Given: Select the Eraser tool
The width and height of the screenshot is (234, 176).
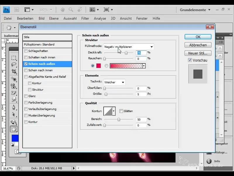Looking at the screenshot, I should (x=13, y=93).
